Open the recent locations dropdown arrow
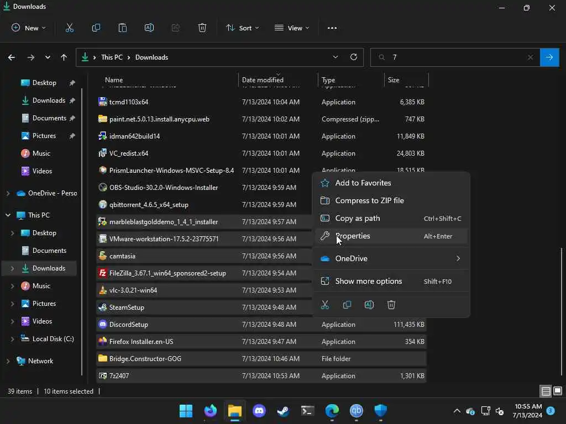 [x=48, y=57]
